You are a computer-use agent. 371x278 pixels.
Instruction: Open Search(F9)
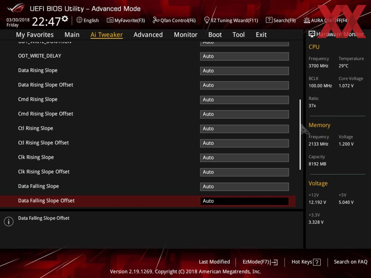[281, 20]
